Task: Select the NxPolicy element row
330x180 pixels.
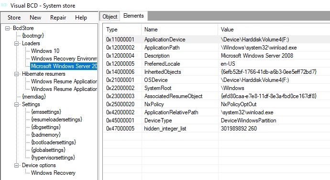Action: (x=217, y=104)
